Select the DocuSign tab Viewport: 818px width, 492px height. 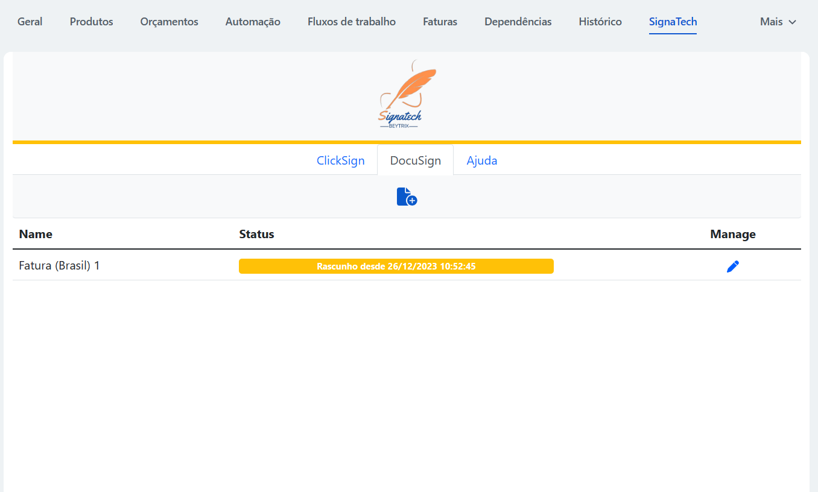pyautogui.click(x=415, y=161)
